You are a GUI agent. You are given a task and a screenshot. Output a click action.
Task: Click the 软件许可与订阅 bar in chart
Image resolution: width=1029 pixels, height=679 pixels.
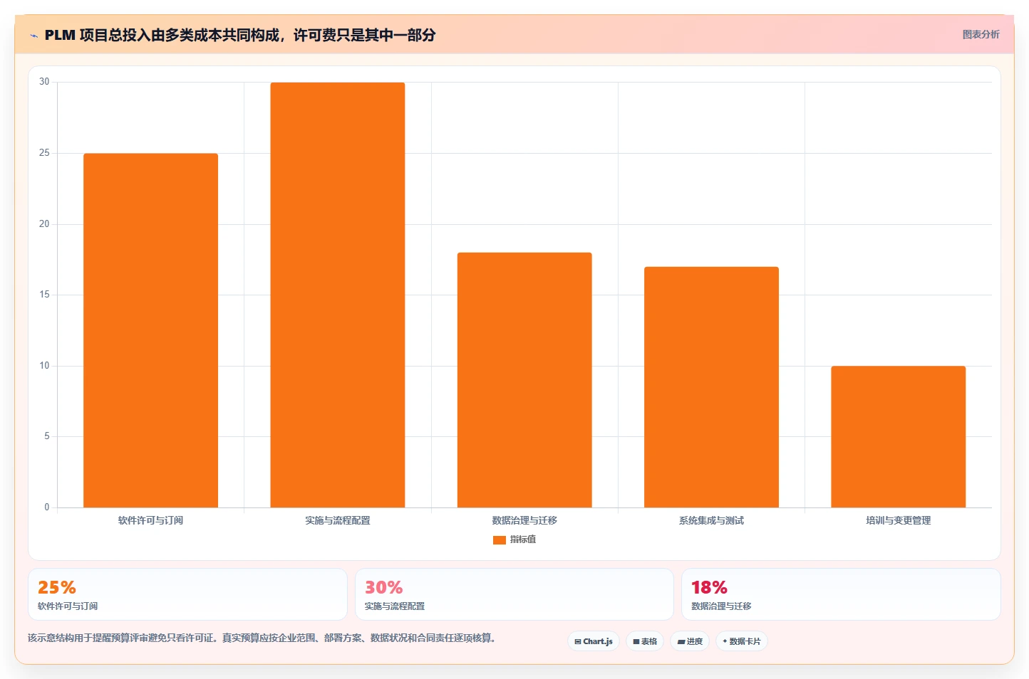(x=150, y=330)
